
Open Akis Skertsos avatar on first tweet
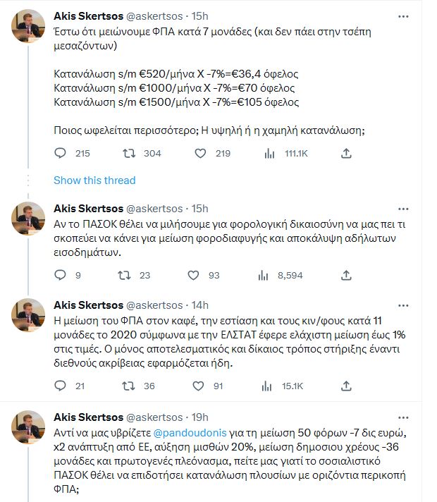tap(30, 28)
